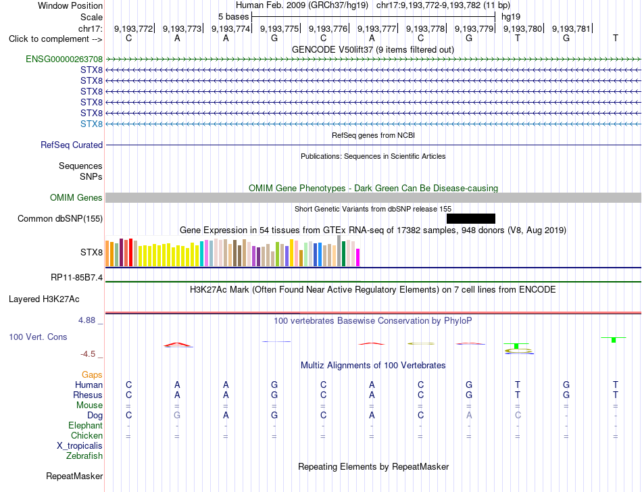
Task: Click position label 9,193,781
Action: [x=571, y=28]
